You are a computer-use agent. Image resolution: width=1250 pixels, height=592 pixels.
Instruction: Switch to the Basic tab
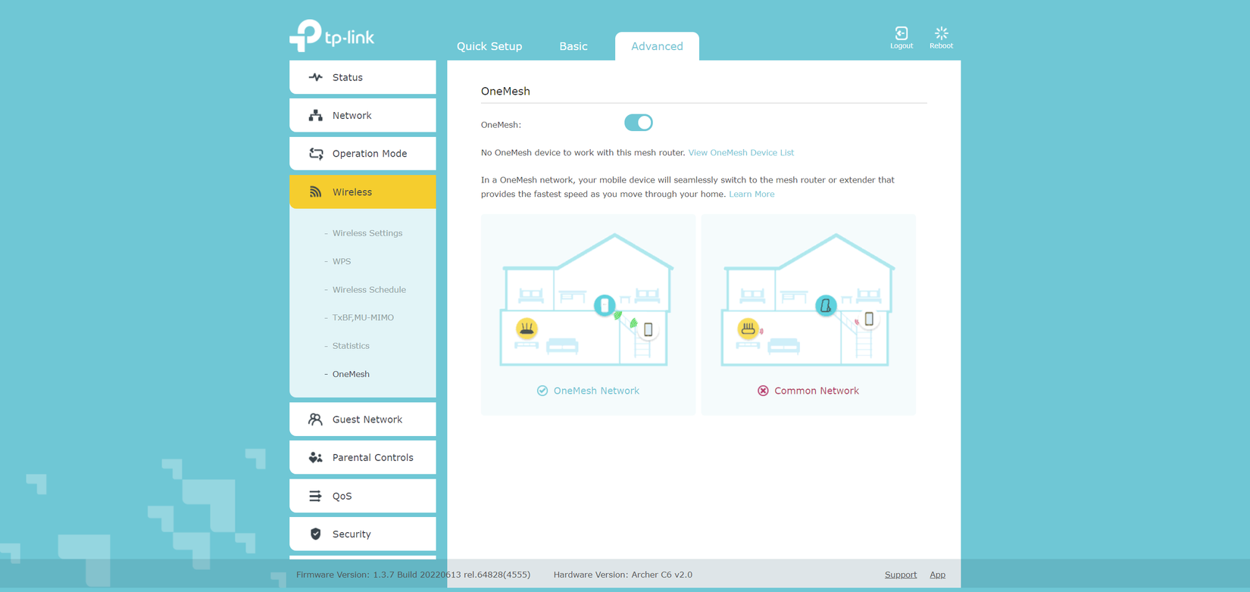[573, 46]
